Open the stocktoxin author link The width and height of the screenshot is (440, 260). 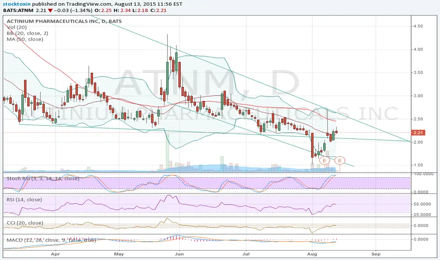point(17,4)
